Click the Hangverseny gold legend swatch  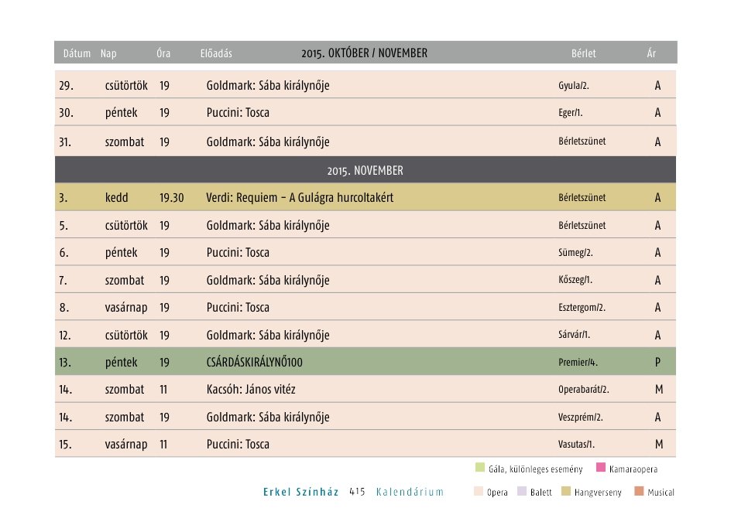(x=566, y=491)
